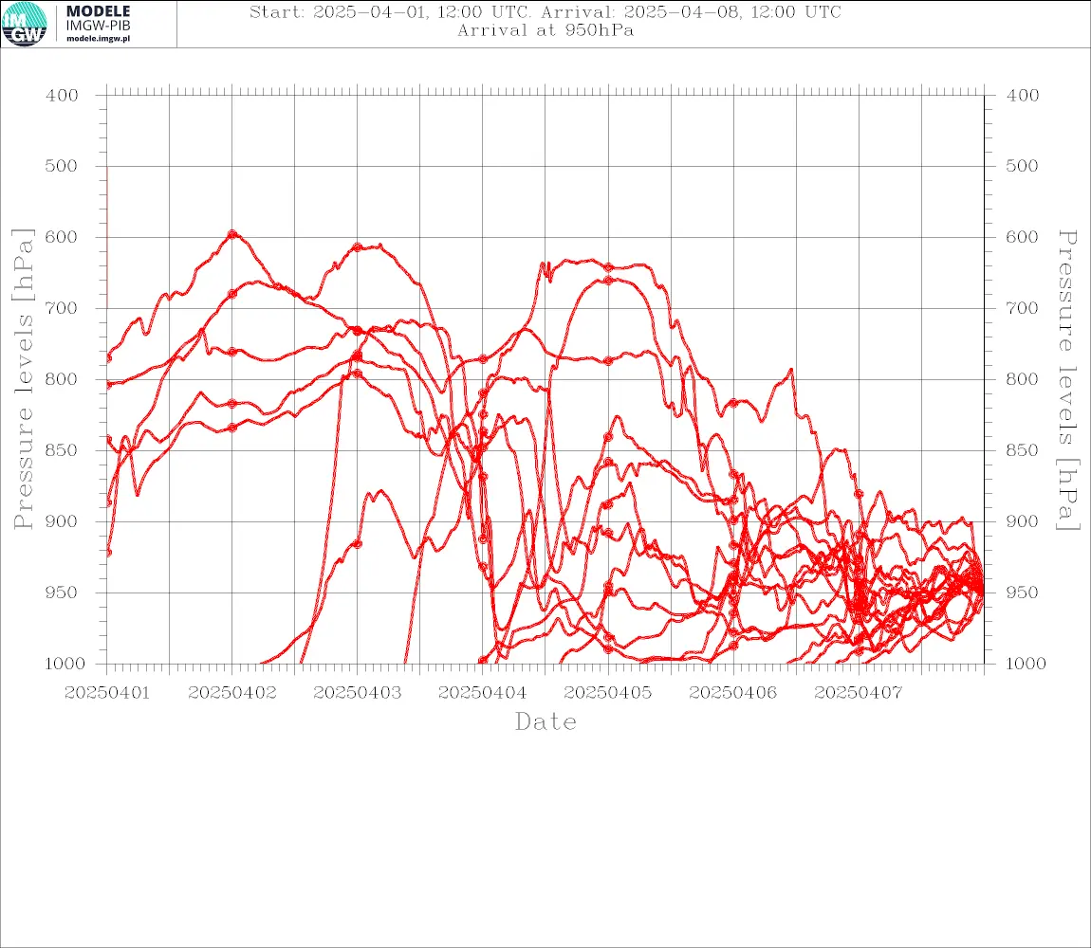Click the Start/Arrival UTC title line
Viewport: 1091px width, 948px height.
(545, 11)
